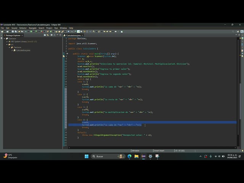Open dropdown arrow next to Run button
Image resolution: width=244 pixels, height=183 pixels.
pyautogui.click(x=34, y=32)
